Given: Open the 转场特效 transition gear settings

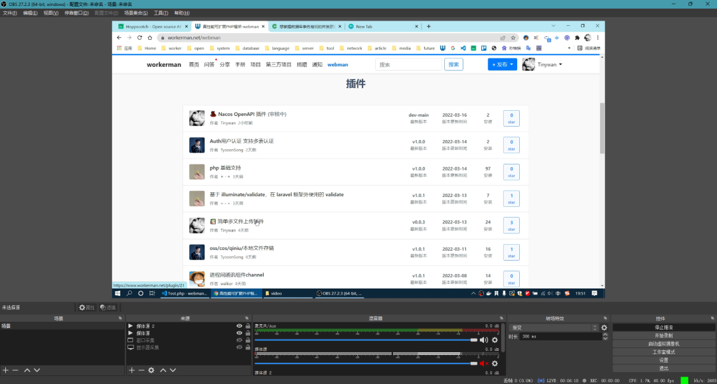Looking at the screenshot, I should point(604,328).
